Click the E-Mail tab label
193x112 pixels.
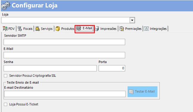[x=87, y=28]
